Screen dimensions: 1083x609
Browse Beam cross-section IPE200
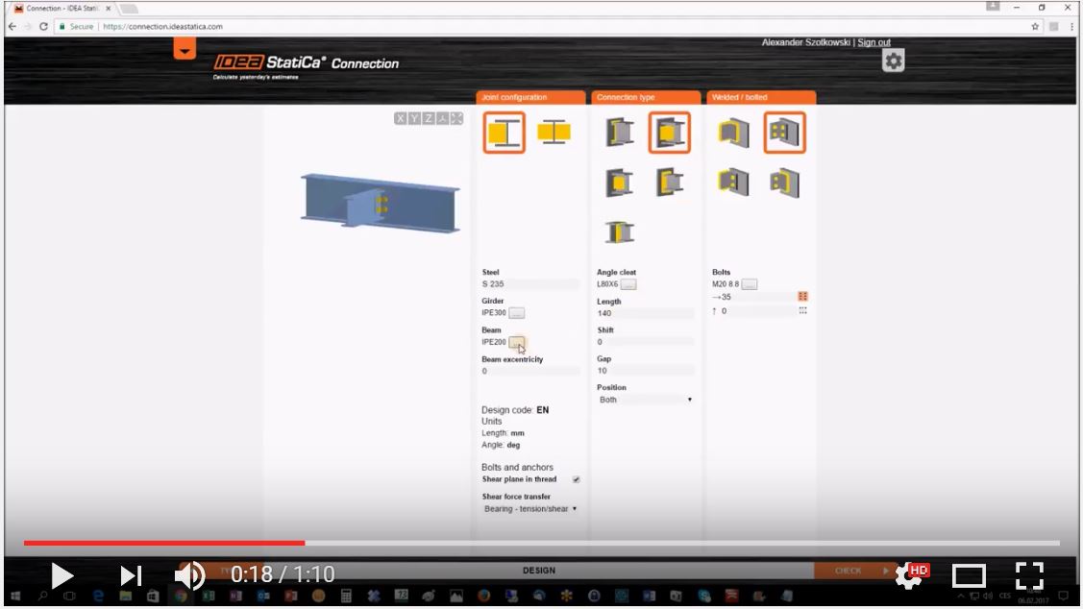pyautogui.click(x=517, y=342)
